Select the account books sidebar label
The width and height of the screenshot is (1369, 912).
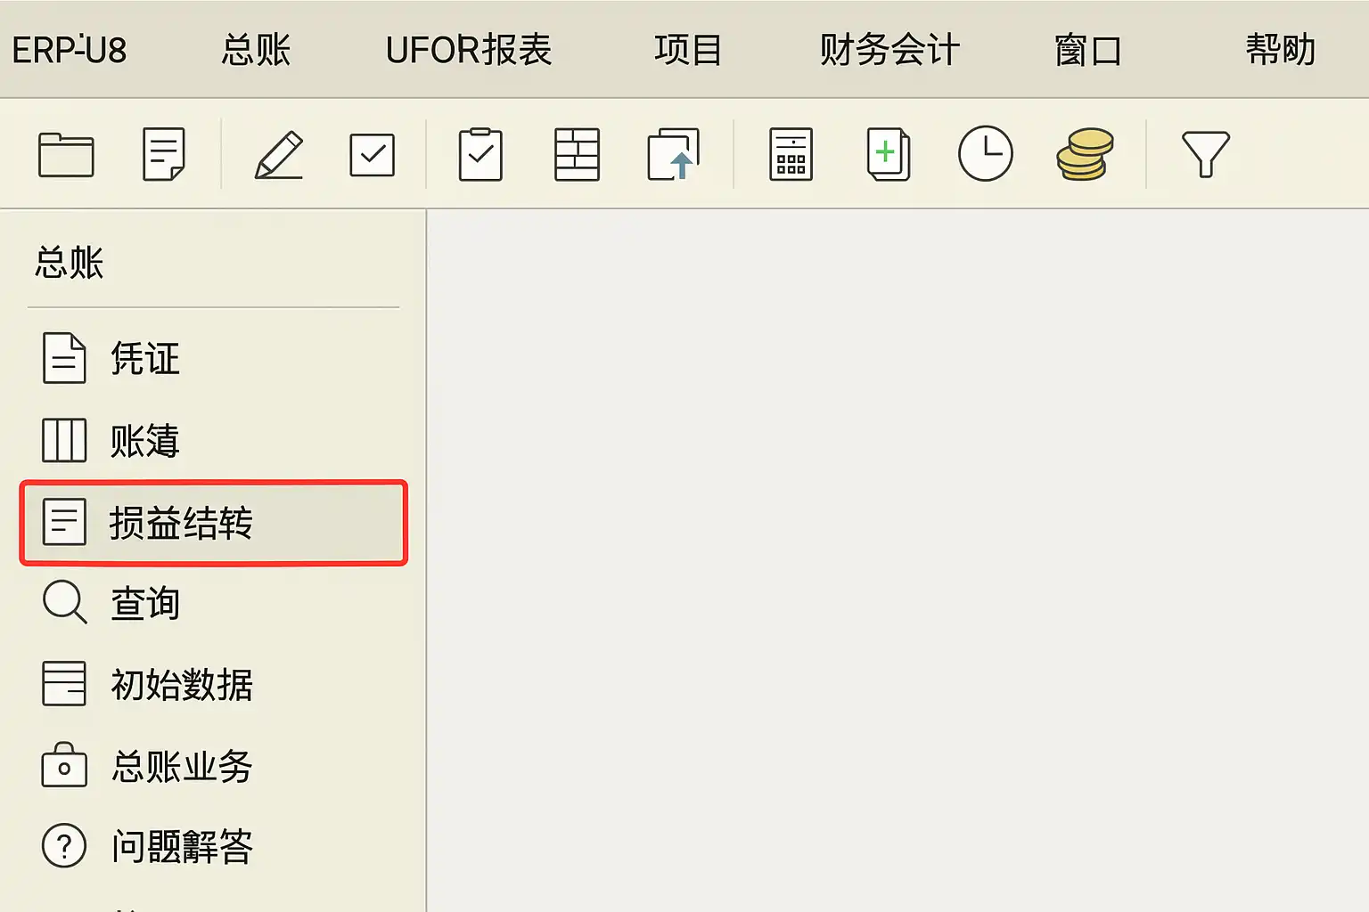click(x=145, y=441)
